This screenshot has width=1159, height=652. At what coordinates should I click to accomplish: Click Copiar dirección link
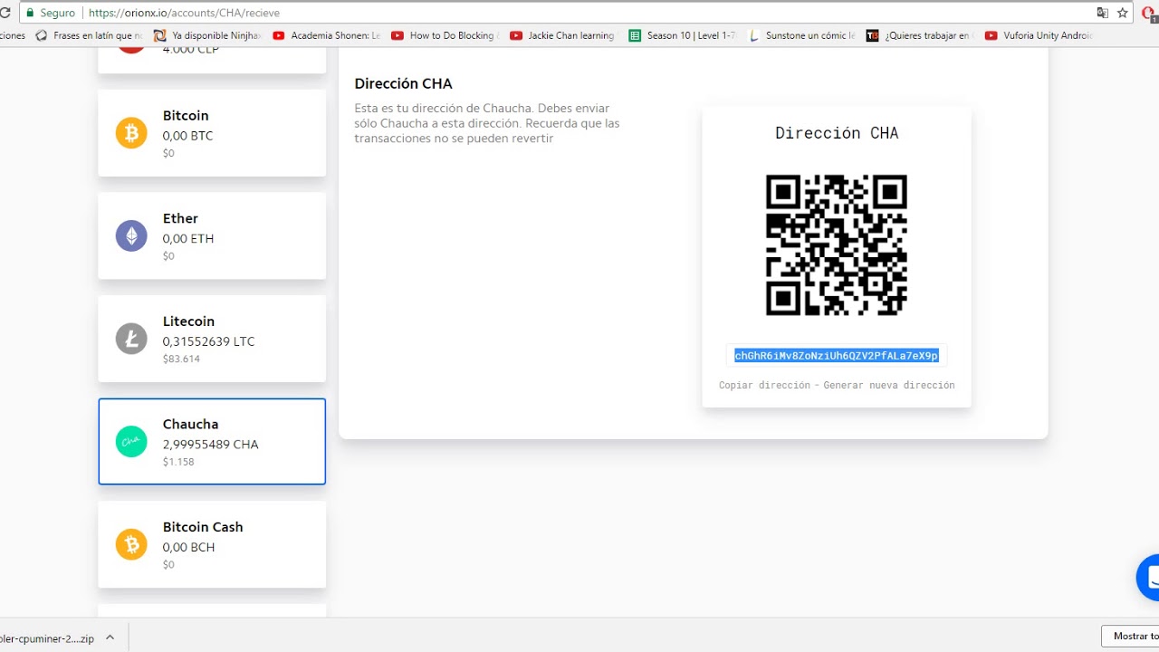click(764, 385)
